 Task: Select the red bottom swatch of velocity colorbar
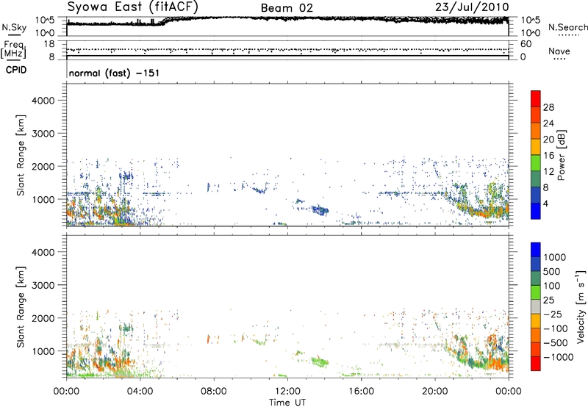point(536,364)
